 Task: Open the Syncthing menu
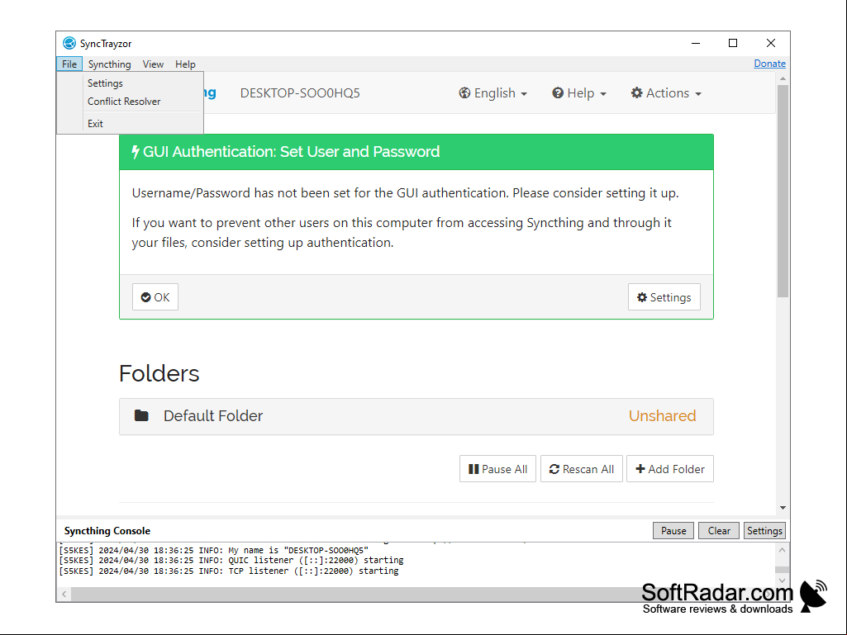point(110,64)
